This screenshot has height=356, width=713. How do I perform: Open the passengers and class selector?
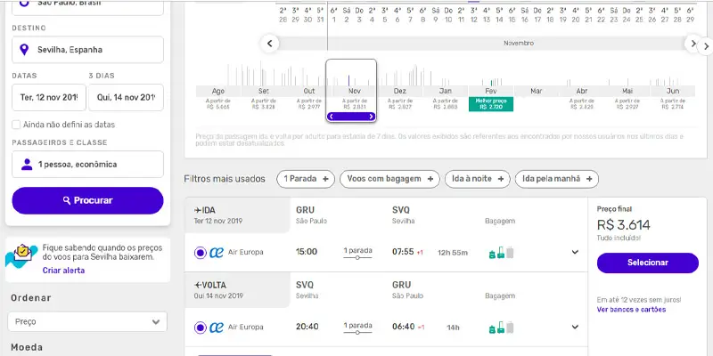pos(87,165)
